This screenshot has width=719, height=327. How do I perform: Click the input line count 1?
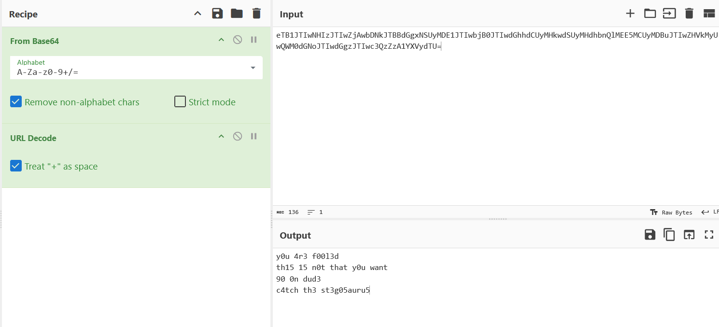coord(315,212)
